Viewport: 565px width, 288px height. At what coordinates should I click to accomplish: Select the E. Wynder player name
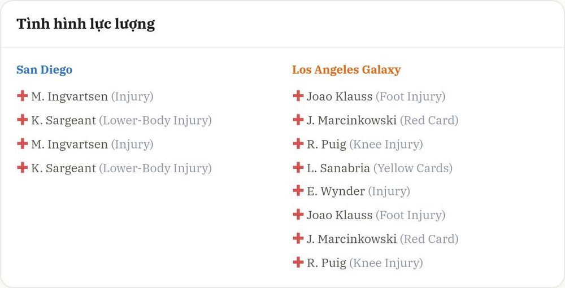pos(336,191)
